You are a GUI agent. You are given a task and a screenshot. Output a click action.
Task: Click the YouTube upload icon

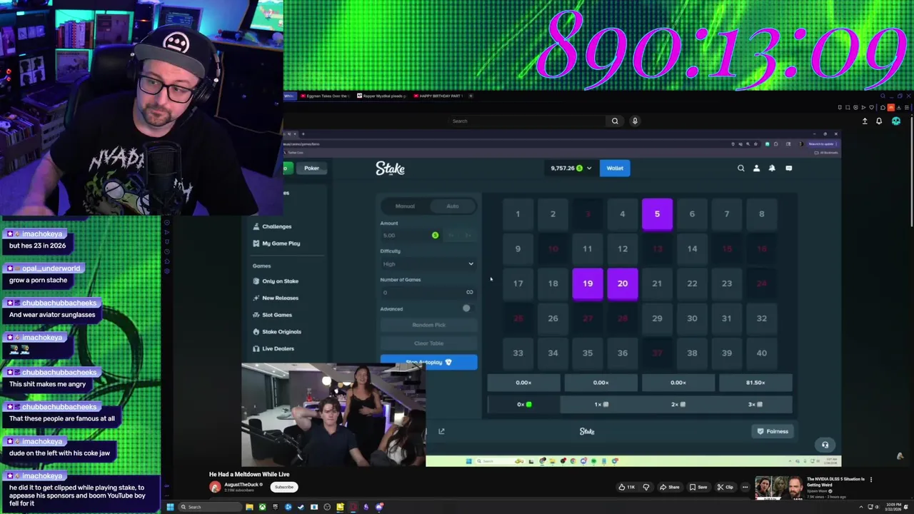pos(865,121)
